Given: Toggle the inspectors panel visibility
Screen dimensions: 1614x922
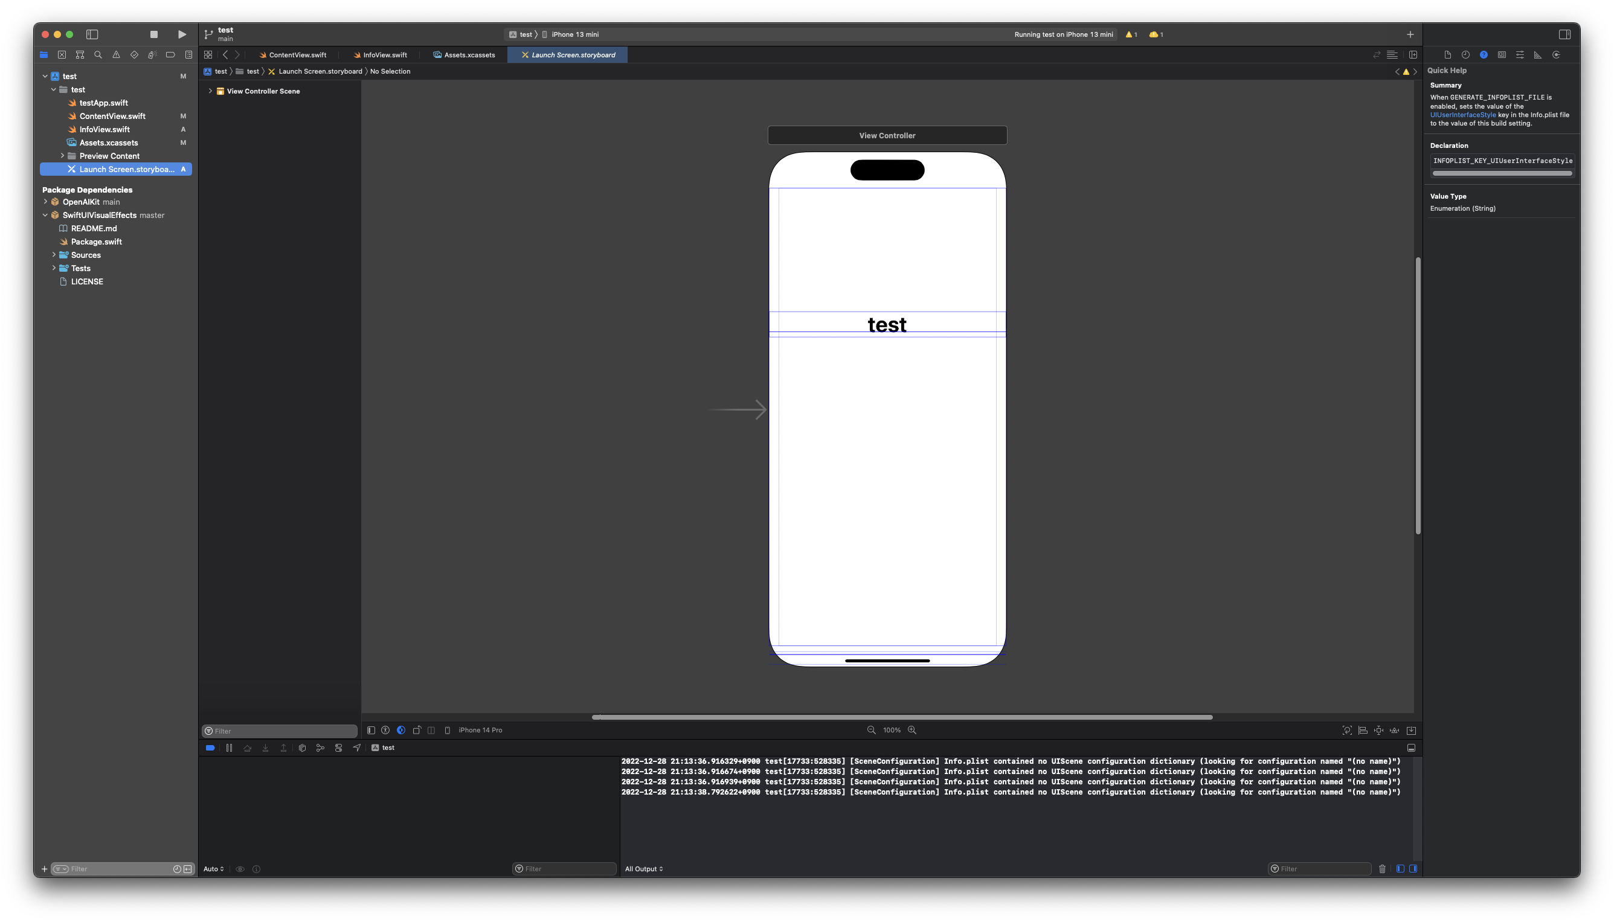Looking at the screenshot, I should pyautogui.click(x=1564, y=34).
